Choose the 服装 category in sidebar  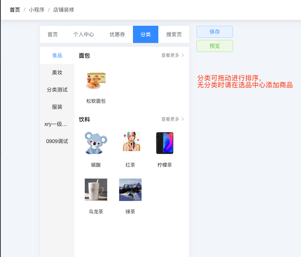coord(57,107)
